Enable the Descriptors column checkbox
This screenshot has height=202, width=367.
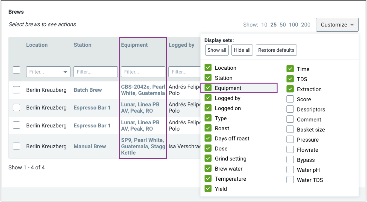(x=290, y=109)
